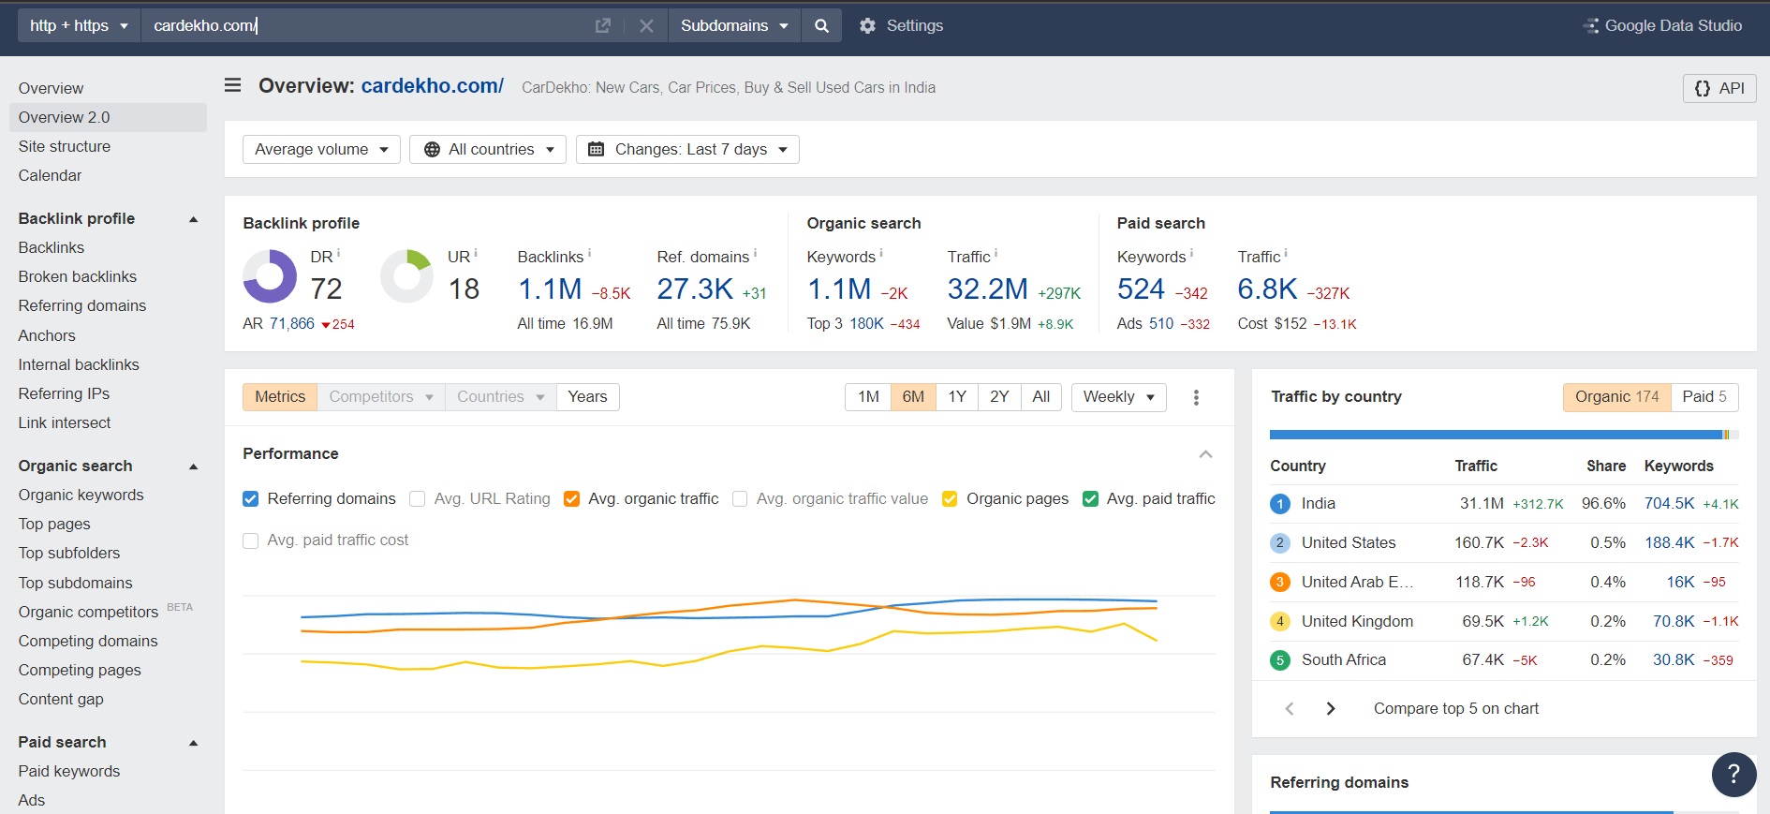Open Settings gear icon

[867, 26]
